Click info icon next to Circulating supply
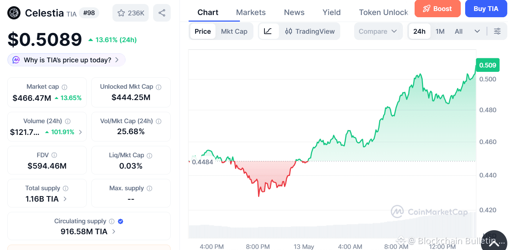Screen dimensions: 508x250 112,221
